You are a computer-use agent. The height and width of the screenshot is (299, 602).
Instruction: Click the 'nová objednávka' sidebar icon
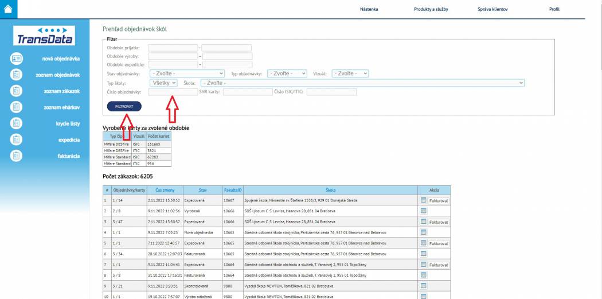point(17,59)
